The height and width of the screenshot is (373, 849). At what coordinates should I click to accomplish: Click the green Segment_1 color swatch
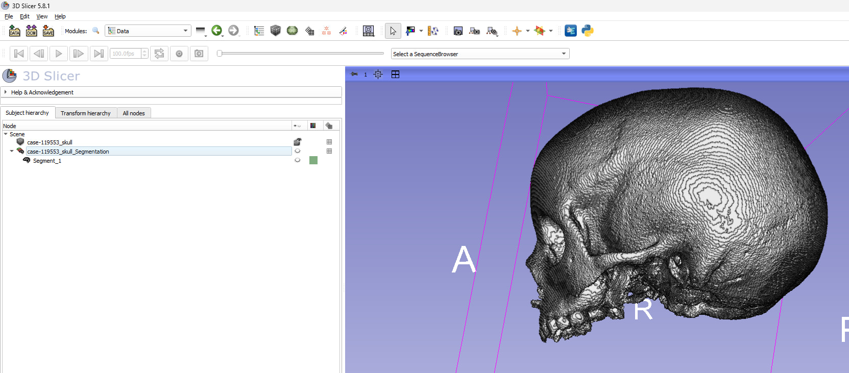tap(313, 160)
